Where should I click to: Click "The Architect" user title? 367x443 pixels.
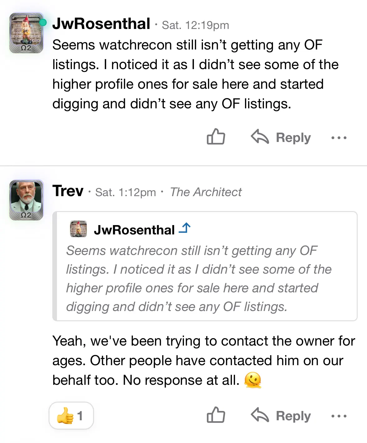[206, 192]
